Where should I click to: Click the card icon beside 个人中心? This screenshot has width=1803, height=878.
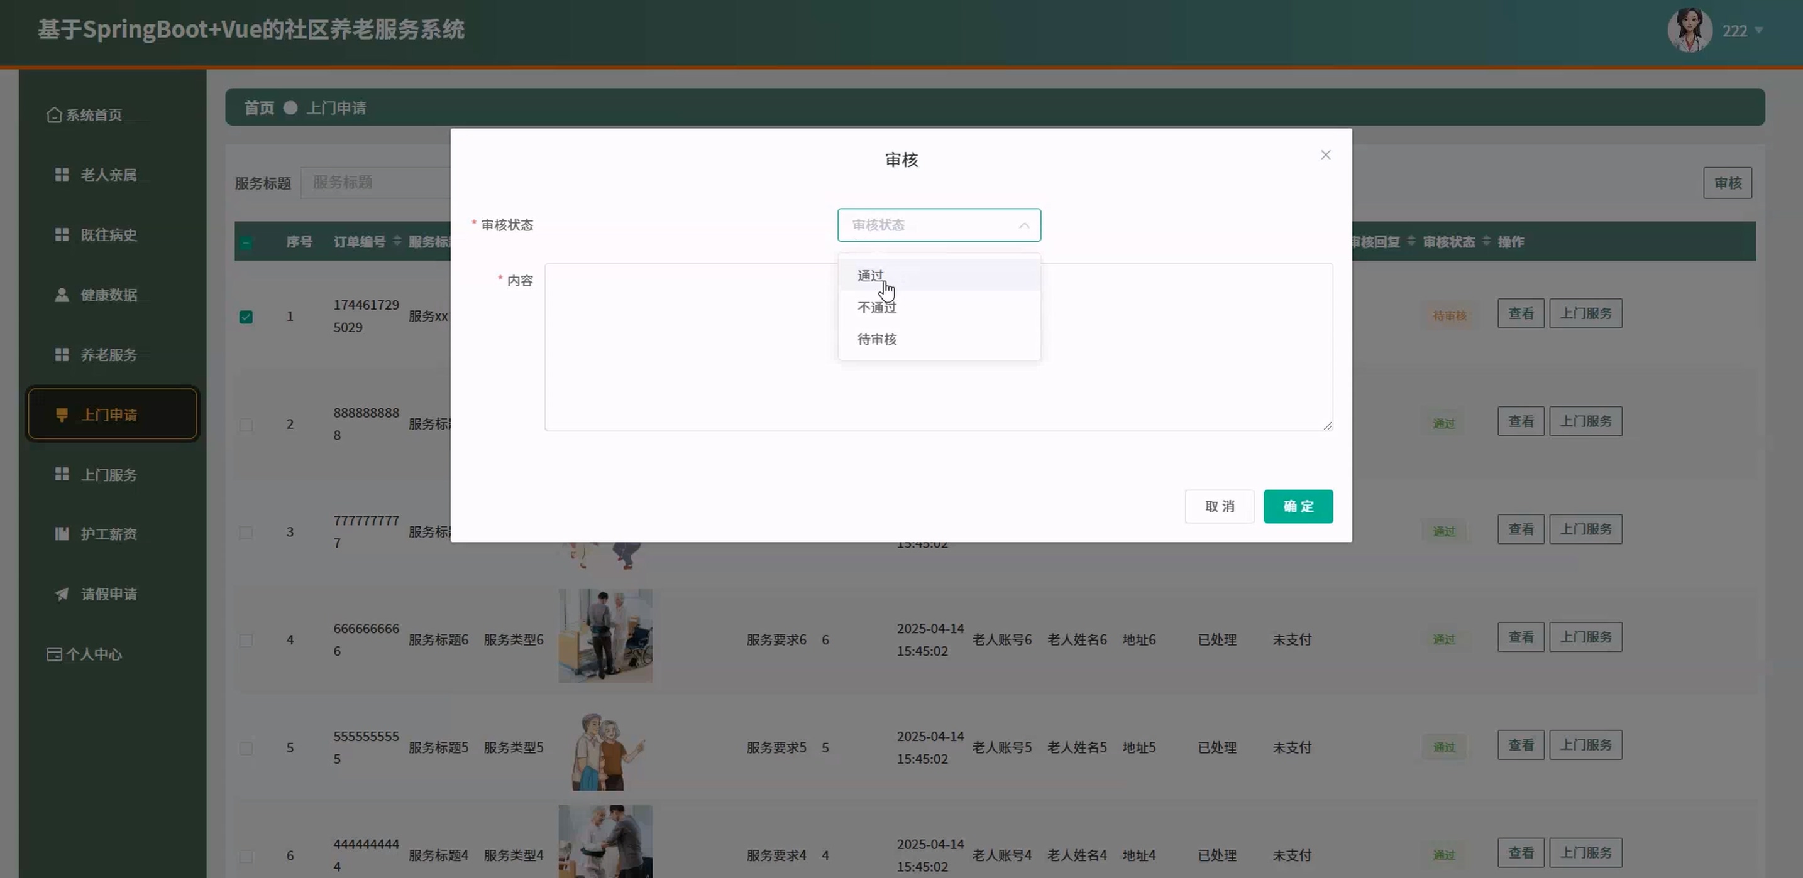pos(54,654)
